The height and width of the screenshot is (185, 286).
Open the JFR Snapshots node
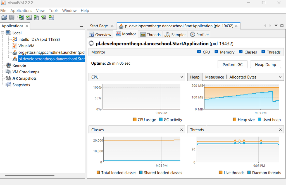24,78
